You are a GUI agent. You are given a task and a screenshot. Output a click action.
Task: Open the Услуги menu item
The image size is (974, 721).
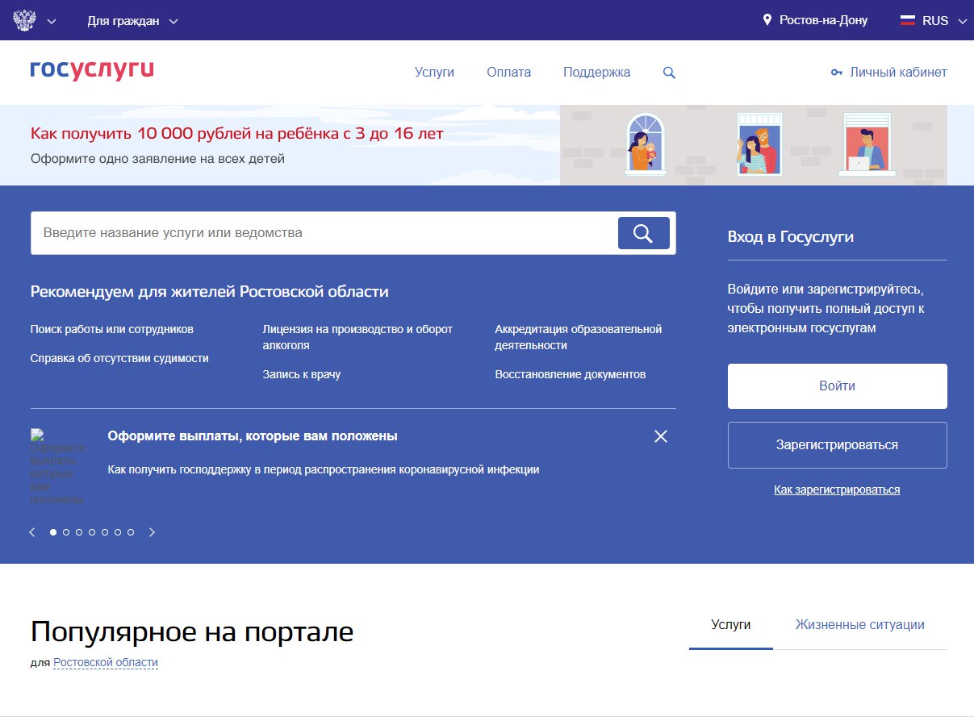tap(434, 72)
